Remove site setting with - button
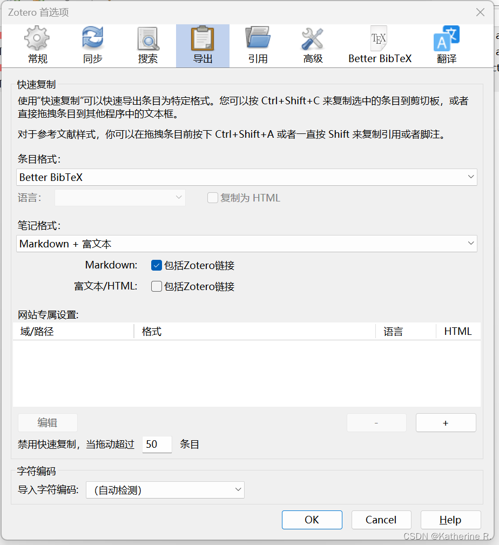 (376, 422)
